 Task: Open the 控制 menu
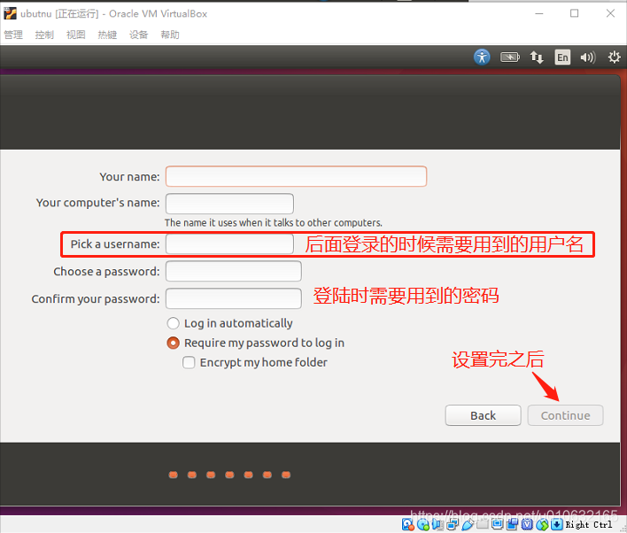[44, 35]
